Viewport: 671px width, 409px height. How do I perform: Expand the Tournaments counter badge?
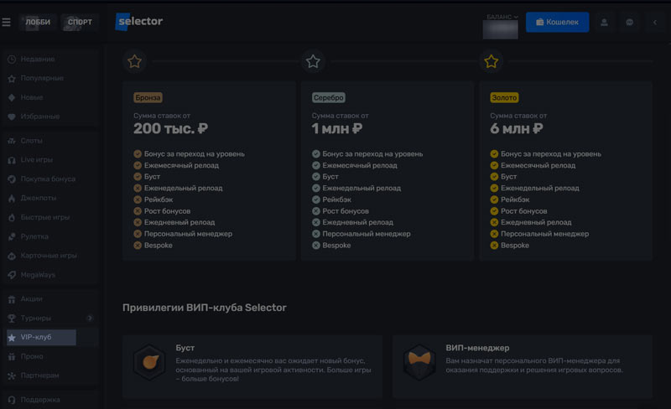90,318
